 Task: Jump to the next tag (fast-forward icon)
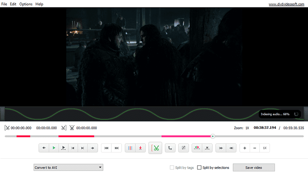point(117,148)
